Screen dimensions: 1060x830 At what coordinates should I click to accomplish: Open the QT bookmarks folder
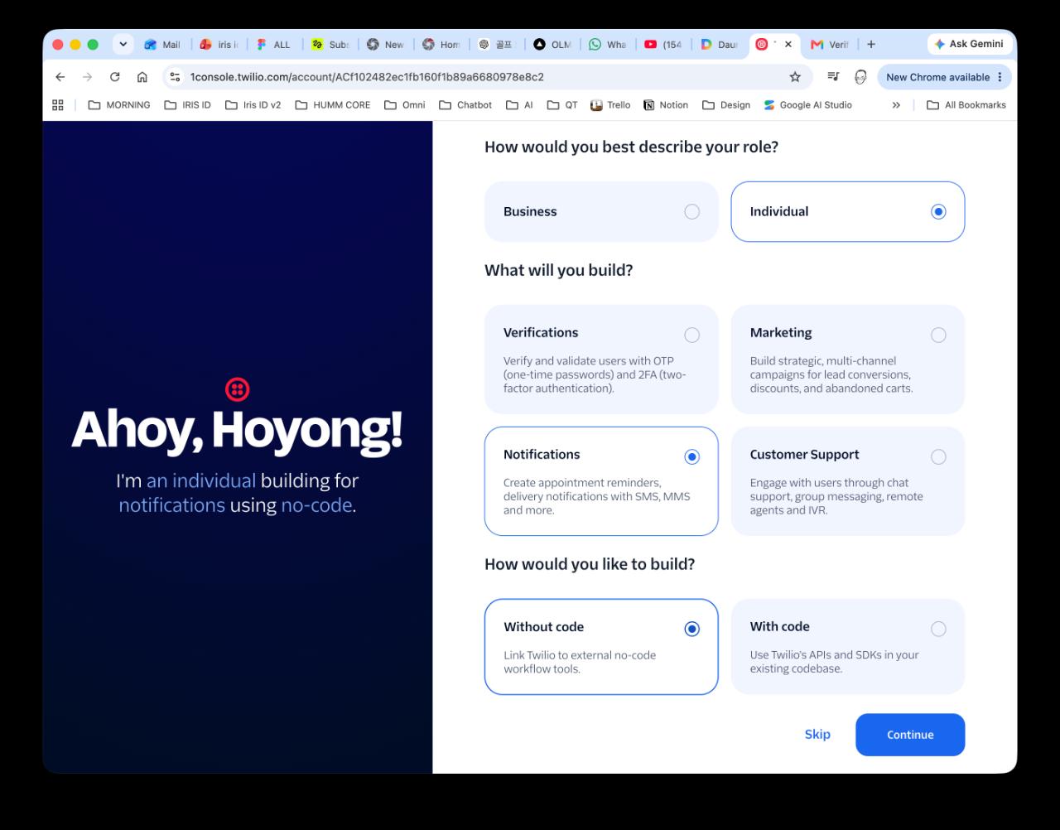(x=563, y=105)
